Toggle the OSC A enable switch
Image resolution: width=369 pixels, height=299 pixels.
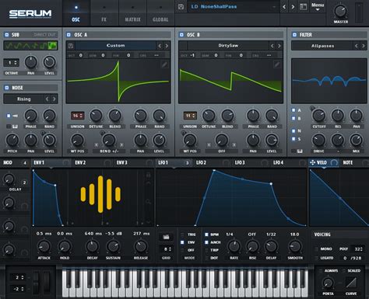[x=69, y=35]
